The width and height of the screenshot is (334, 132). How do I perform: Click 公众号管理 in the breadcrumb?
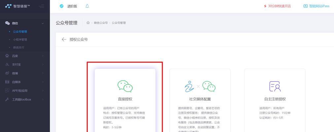pyautogui.click(x=118, y=23)
